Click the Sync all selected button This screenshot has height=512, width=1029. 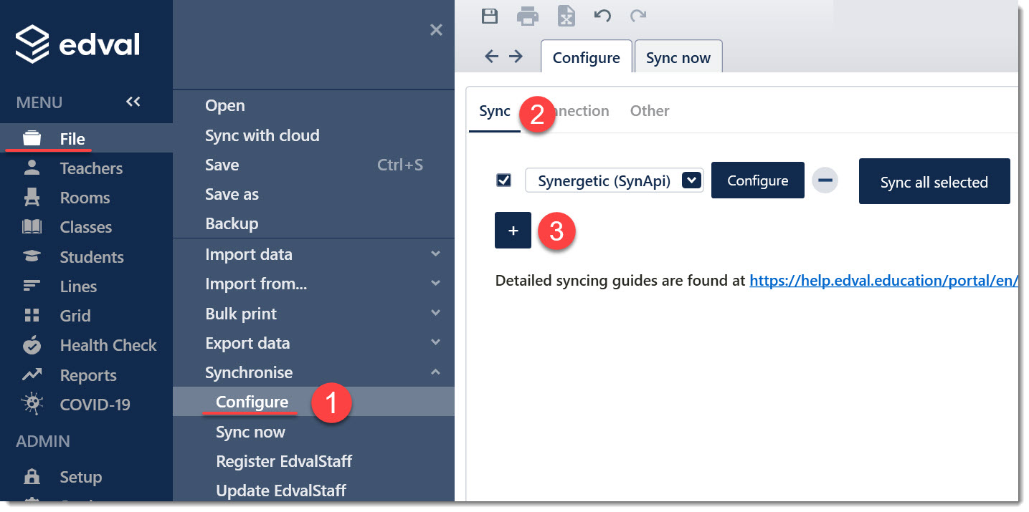coord(934,182)
